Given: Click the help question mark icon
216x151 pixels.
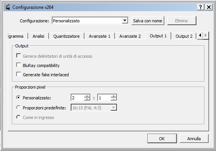Looking at the screenshot, I should 201,7.
